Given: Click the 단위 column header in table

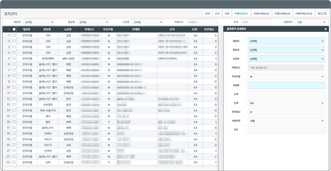Looking at the screenshot, I should click(195, 30).
